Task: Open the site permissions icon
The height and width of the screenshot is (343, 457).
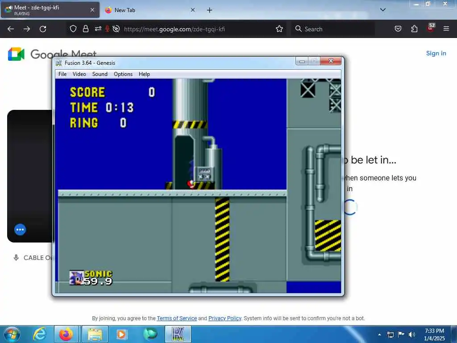Action: (98, 29)
